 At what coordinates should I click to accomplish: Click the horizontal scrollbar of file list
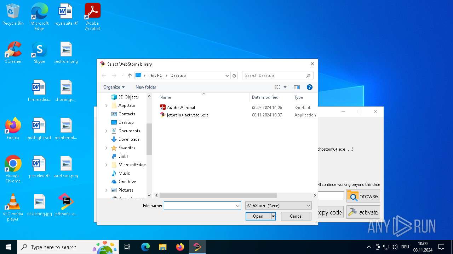pos(218,195)
